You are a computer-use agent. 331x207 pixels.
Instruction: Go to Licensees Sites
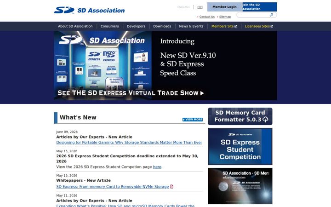click(259, 26)
